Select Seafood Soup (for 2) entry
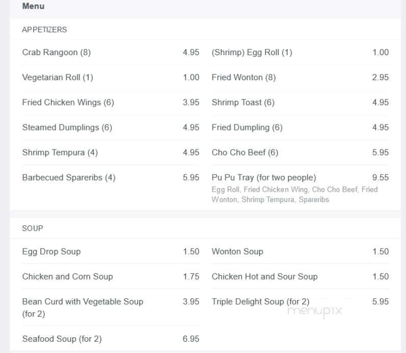The width and height of the screenshot is (406, 353). point(62,339)
